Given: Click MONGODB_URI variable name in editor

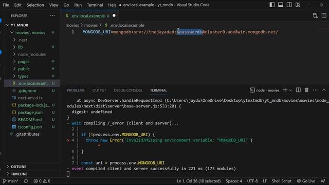Looking at the screenshot, I should [96, 32].
